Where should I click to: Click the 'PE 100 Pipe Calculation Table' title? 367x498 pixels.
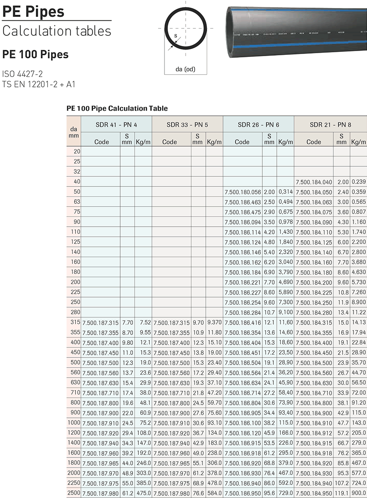pos(117,108)
